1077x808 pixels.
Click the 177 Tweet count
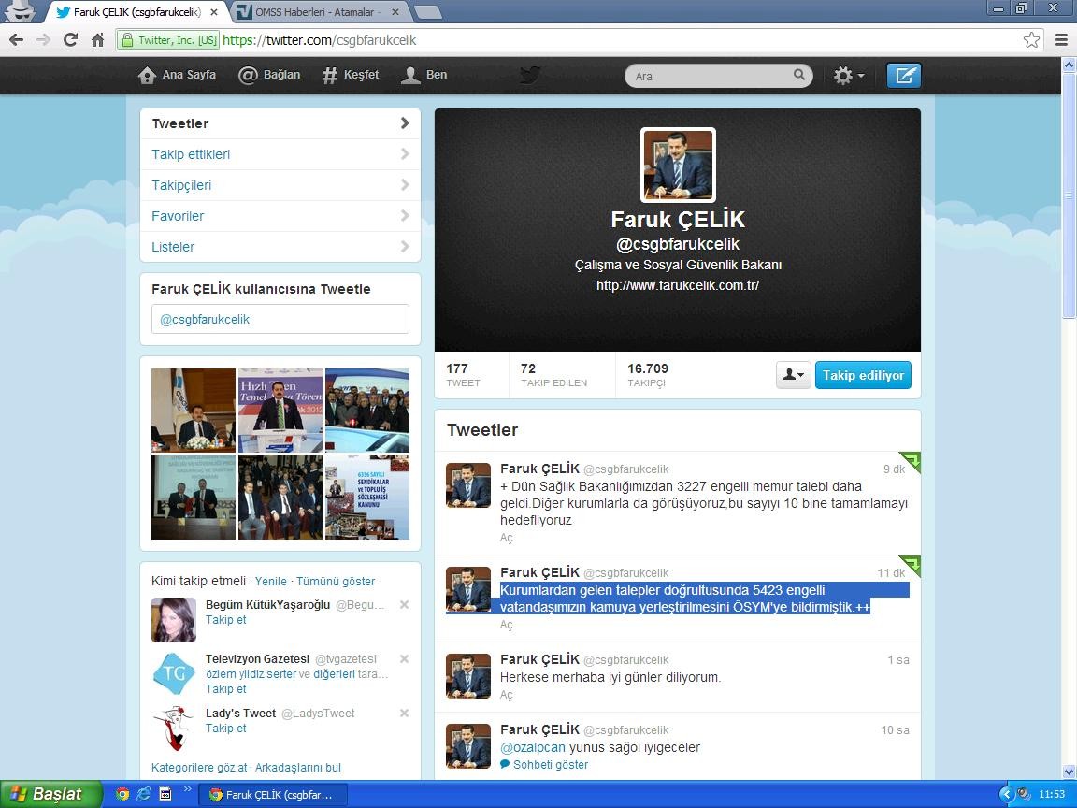point(464,375)
